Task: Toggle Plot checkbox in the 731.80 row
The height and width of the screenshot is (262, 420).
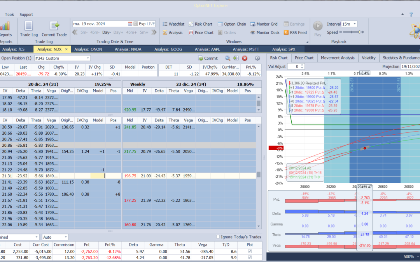Action: 250,257
